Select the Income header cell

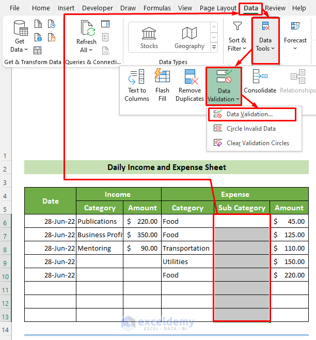[x=119, y=194]
